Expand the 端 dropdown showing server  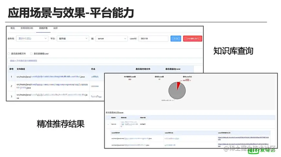pos(112,38)
